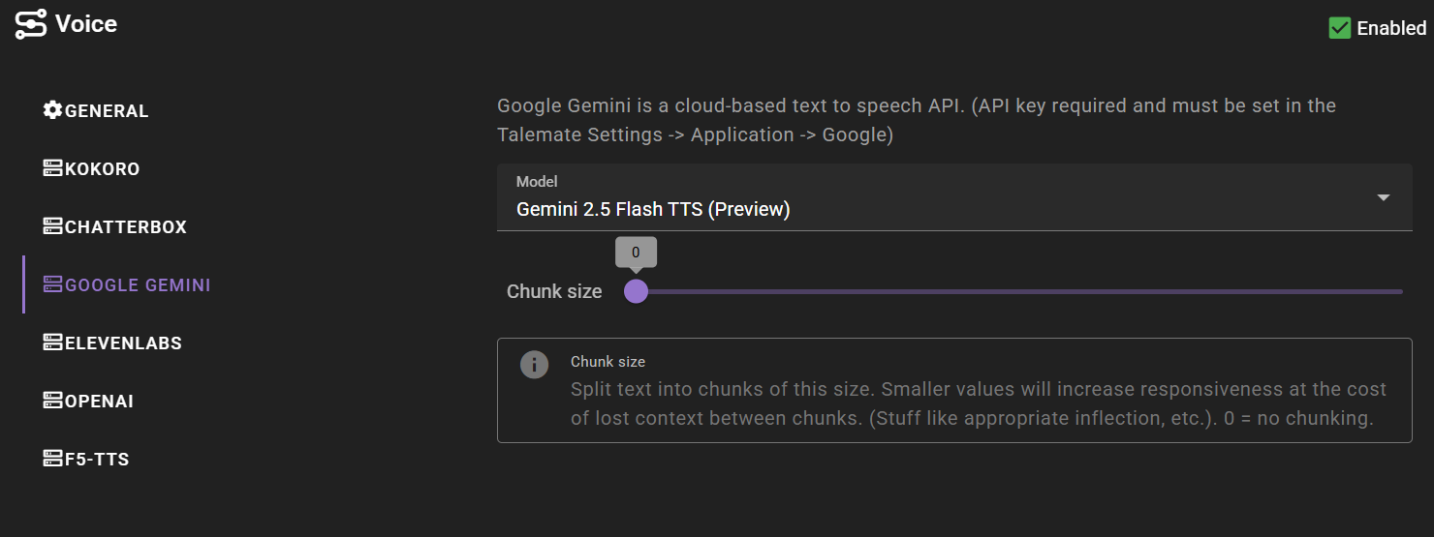The width and height of the screenshot is (1434, 537).
Task: Click the Voice agent logo icon
Action: [x=30, y=24]
